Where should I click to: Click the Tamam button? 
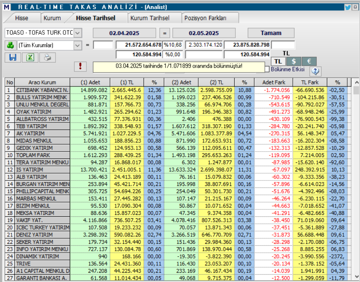[x=271, y=33]
